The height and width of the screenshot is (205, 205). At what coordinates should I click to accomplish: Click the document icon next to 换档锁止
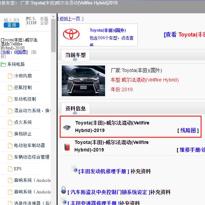click(x=10, y=134)
